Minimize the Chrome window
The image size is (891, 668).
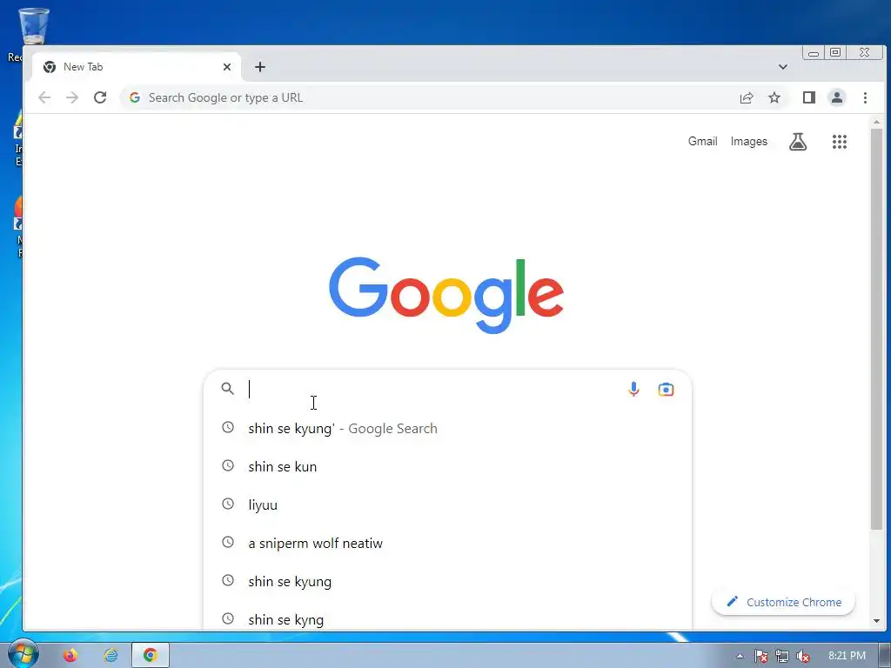(814, 53)
